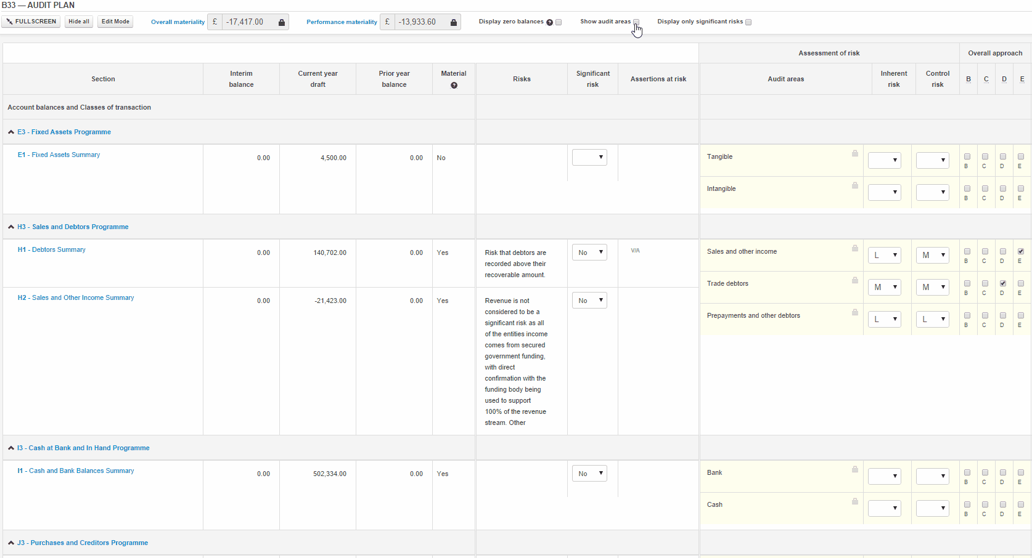The height and width of the screenshot is (558, 1032).
Task: Click the Display zero balances help icon
Action: coord(549,22)
